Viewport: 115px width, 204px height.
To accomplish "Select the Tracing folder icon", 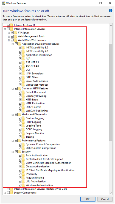I will click(23, 137).
